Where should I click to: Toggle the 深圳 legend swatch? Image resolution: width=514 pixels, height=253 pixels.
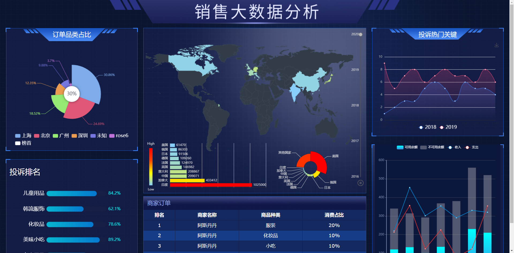click(x=74, y=136)
